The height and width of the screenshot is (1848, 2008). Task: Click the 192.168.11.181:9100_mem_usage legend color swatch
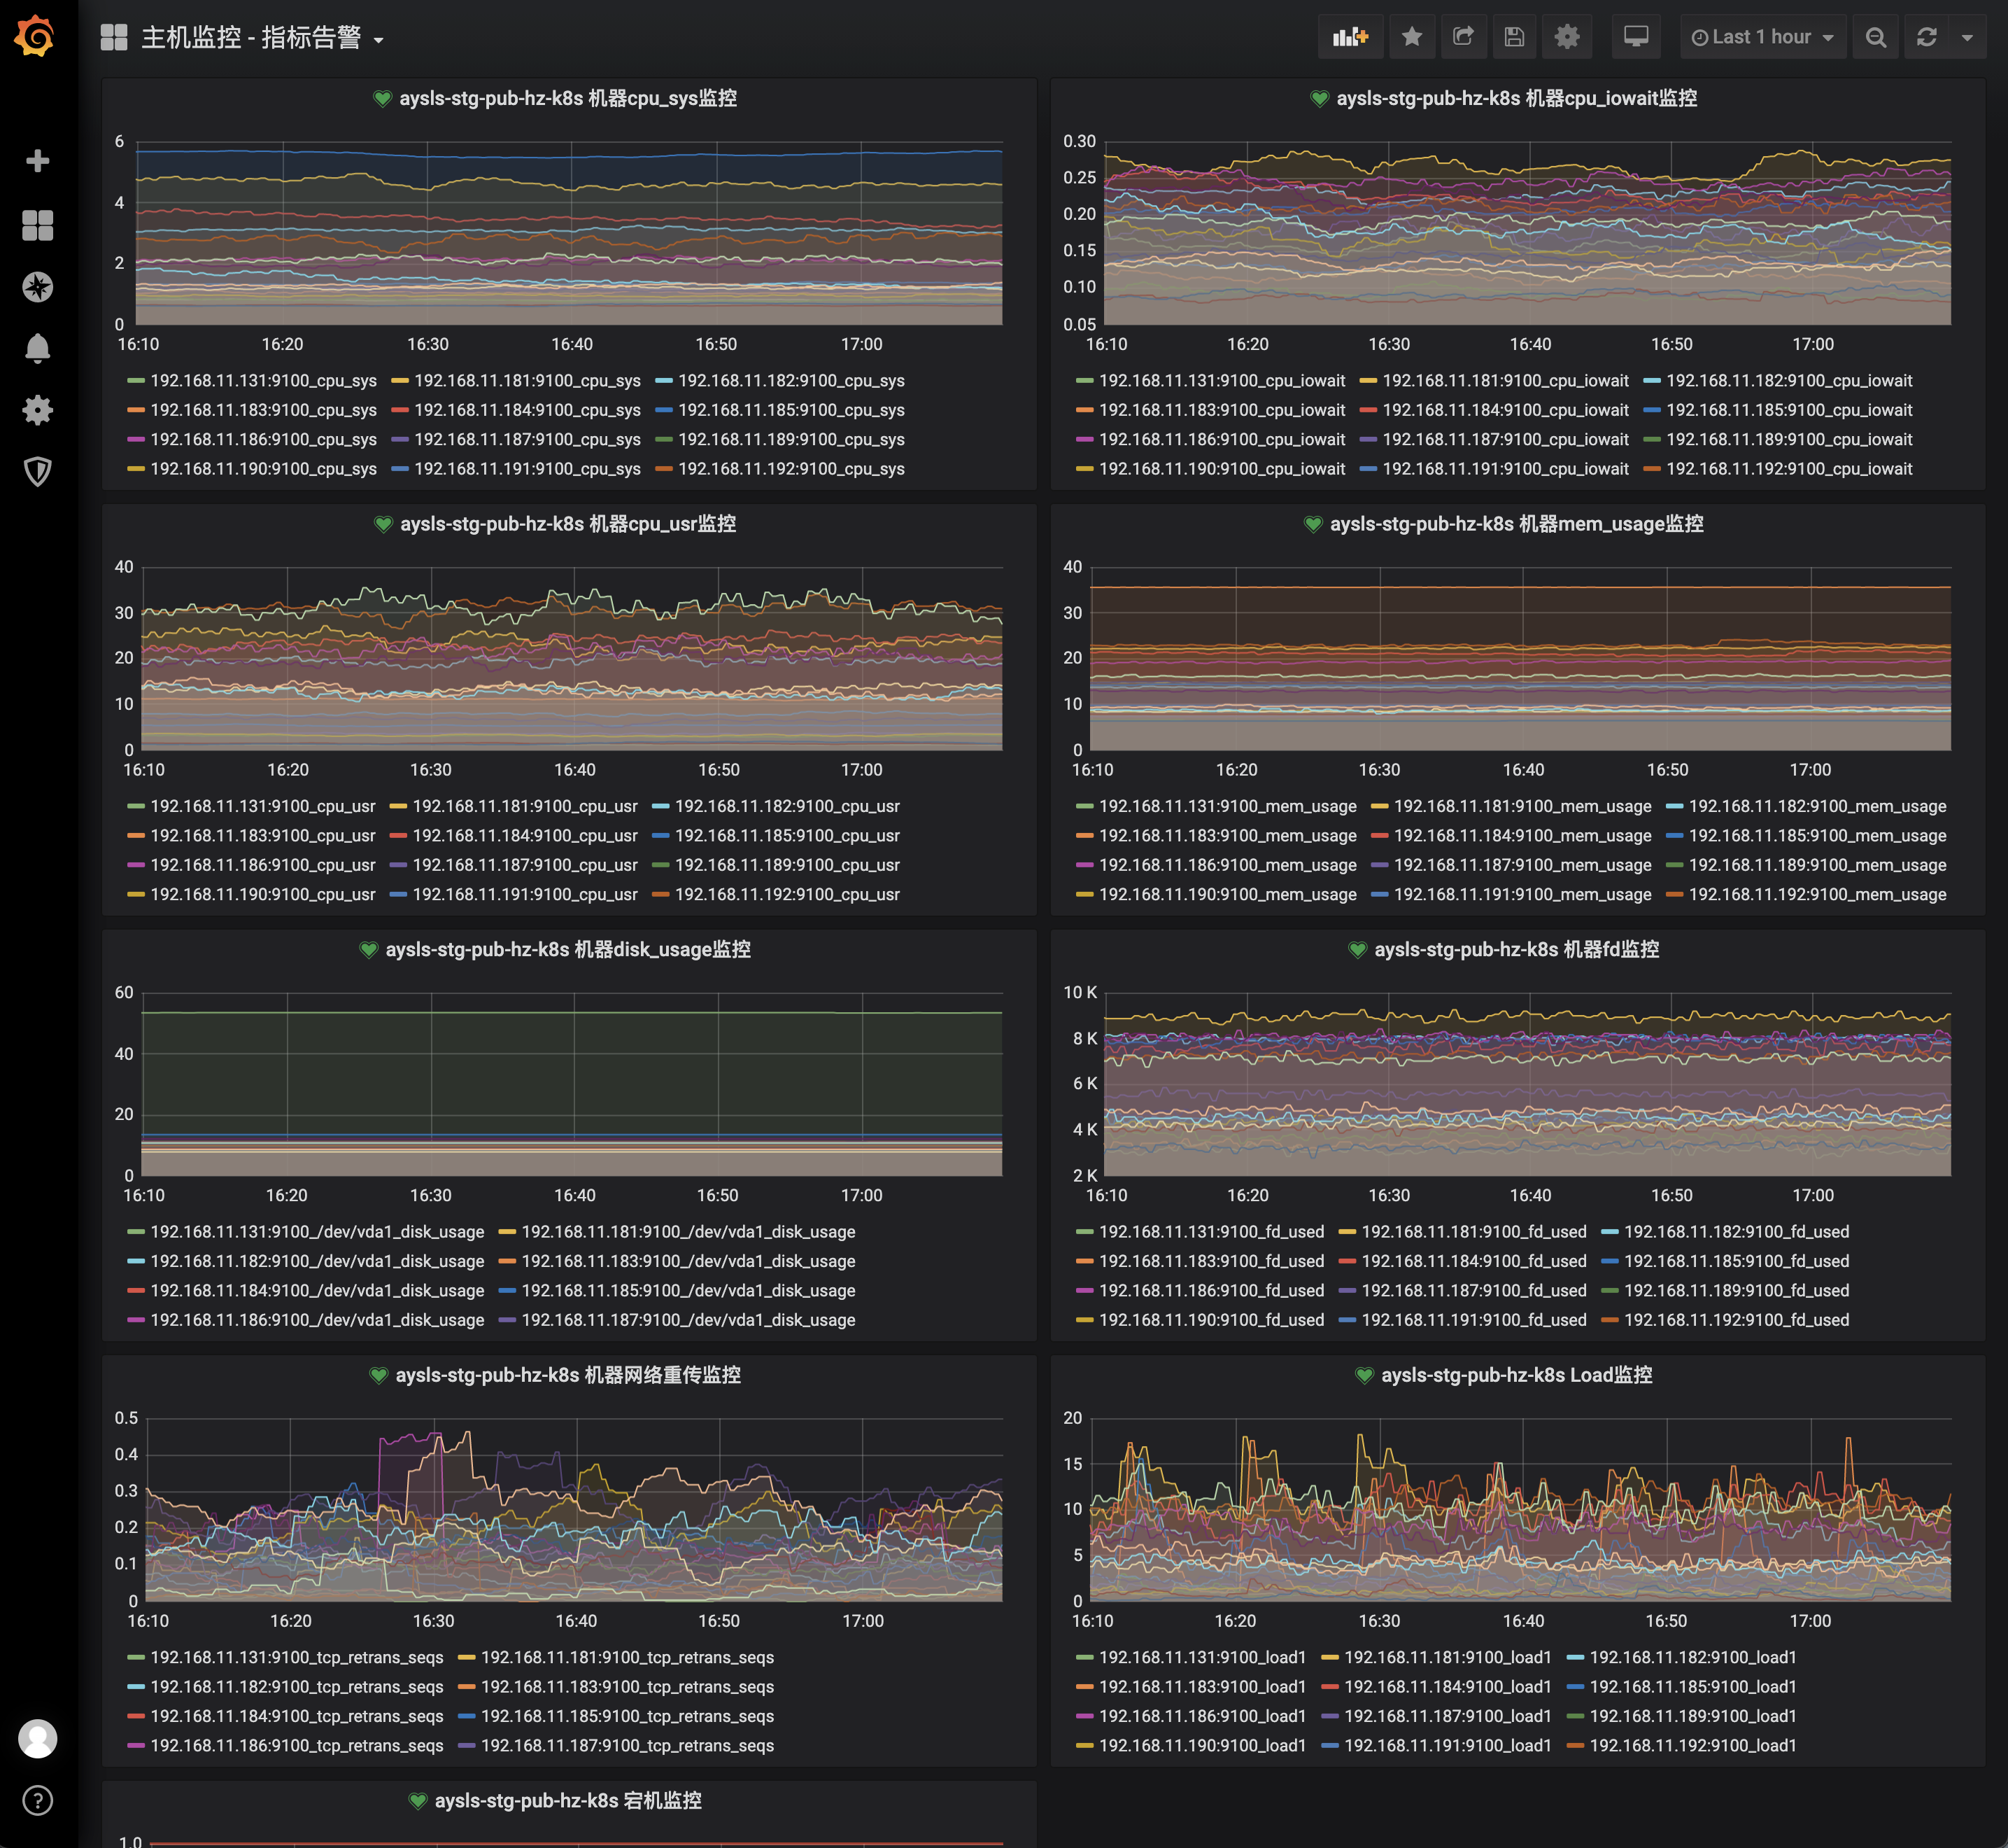pos(1379,807)
